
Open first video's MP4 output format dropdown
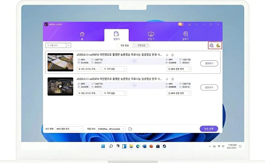point(179,69)
